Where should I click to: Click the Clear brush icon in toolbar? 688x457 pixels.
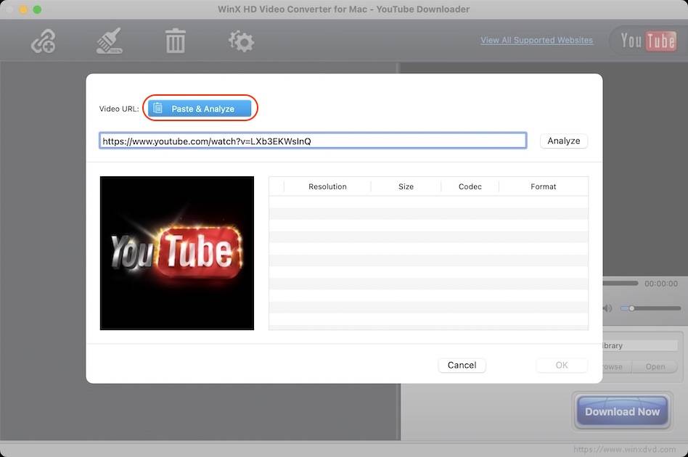click(x=110, y=41)
